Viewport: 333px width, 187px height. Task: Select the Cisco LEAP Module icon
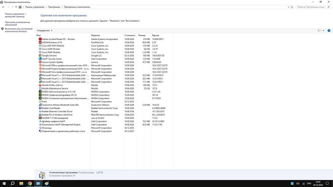click(x=40, y=49)
